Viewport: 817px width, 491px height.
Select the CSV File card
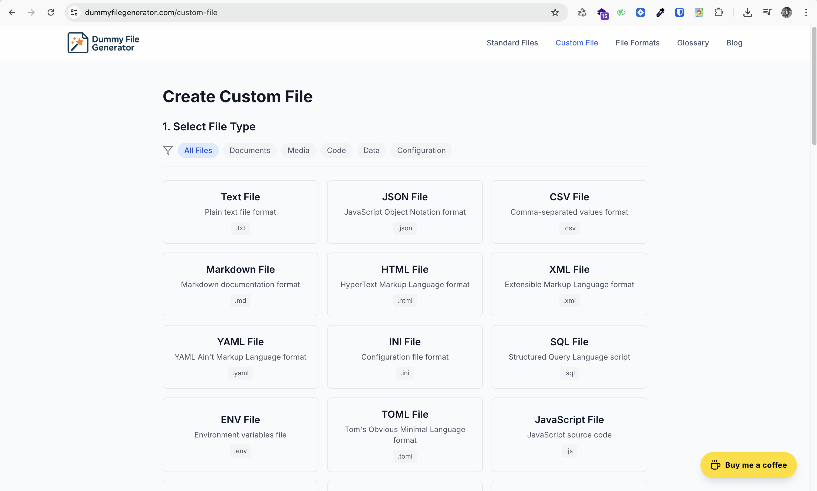pos(569,212)
